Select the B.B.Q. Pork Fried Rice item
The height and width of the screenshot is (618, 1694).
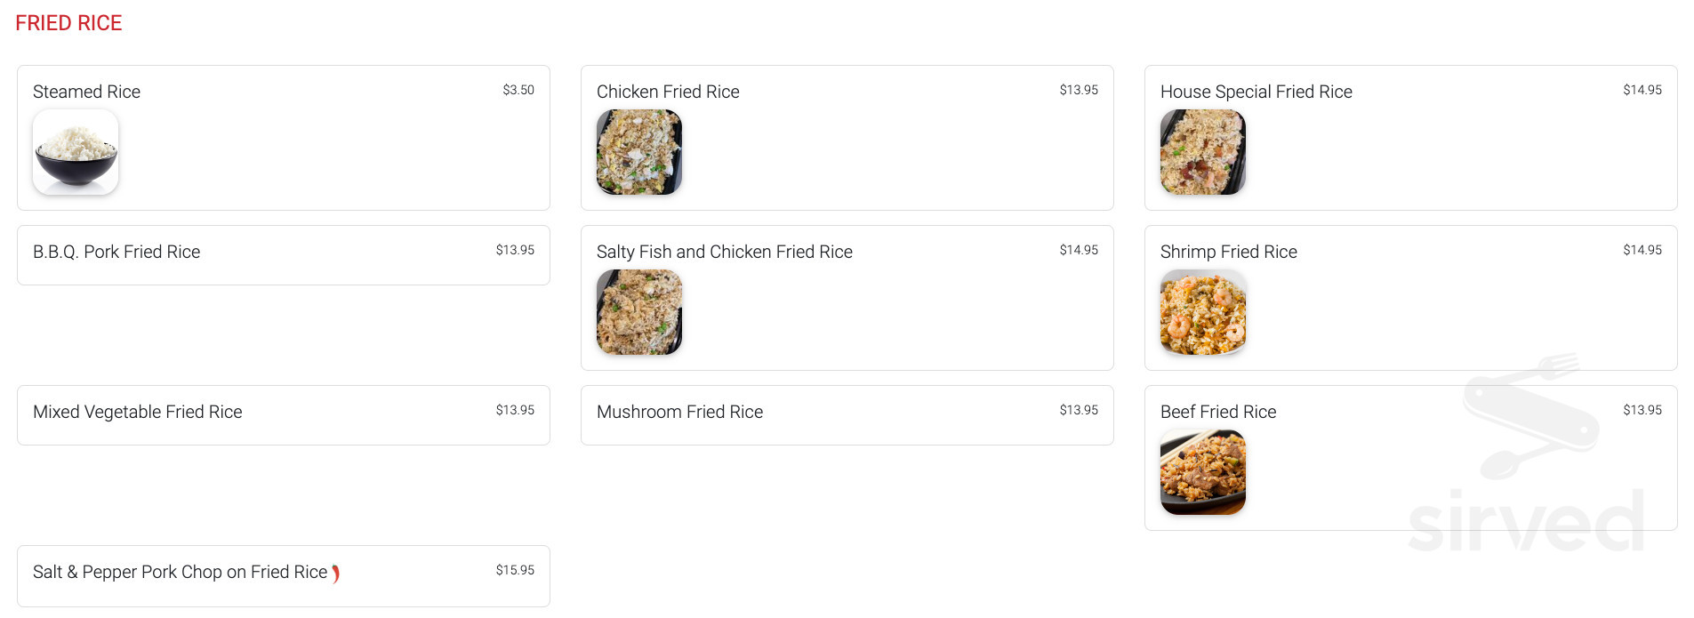(116, 252)
